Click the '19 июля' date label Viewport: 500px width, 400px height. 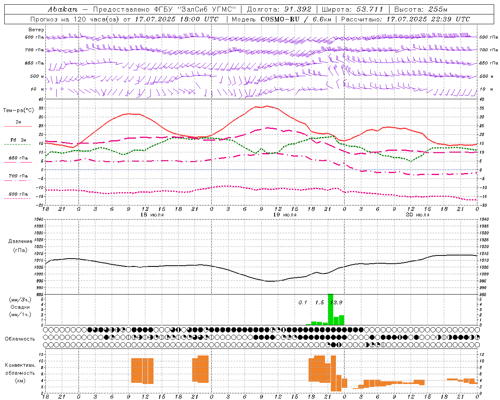(285, 215)
